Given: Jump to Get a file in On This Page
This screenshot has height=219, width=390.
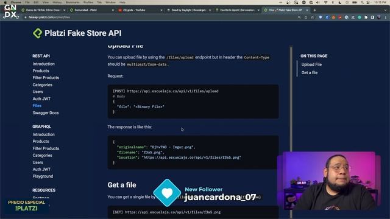Looking at the screenshot, I should click(310, 73).
